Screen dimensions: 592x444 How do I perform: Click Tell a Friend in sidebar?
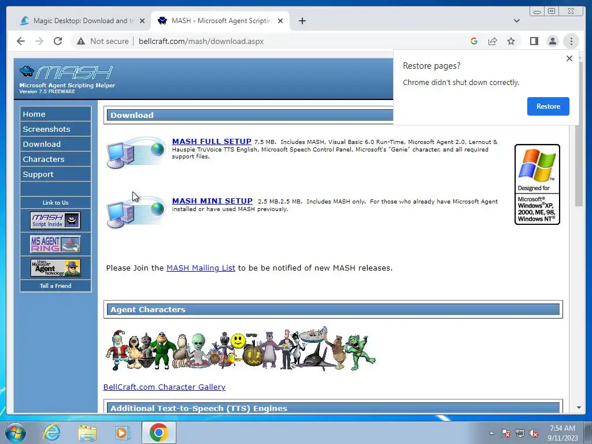tap(55, 286)
